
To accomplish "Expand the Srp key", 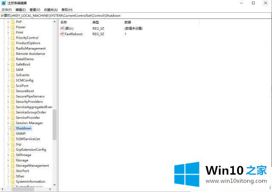I will [x=8, y=144].
